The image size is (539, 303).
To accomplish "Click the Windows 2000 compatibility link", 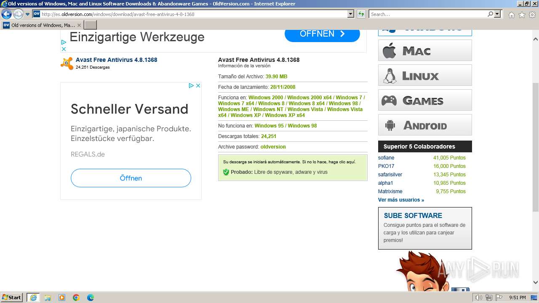I will pos(266,98).
